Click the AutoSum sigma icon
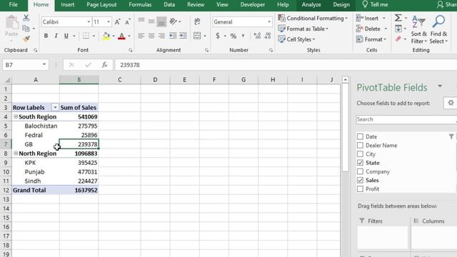457x257 pixels. point(398,18)
